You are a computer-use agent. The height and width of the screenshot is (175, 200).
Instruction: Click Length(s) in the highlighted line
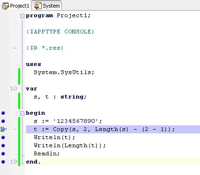click(x=112, y=129)
